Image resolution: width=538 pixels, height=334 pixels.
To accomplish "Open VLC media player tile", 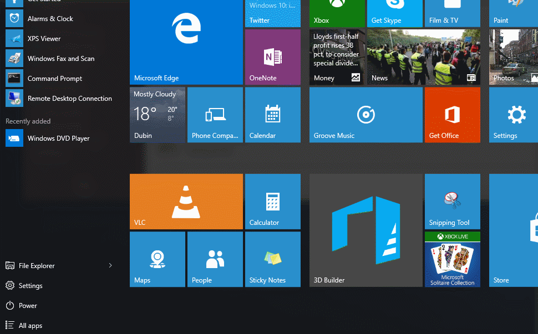I will [186, 202].
